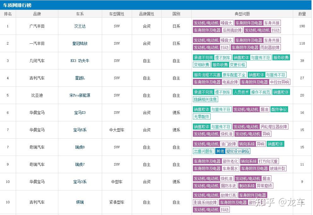Click 紧凑型车 in the 缤瑞 row
This screenshot has height=215, width=313.
[117, 202]
